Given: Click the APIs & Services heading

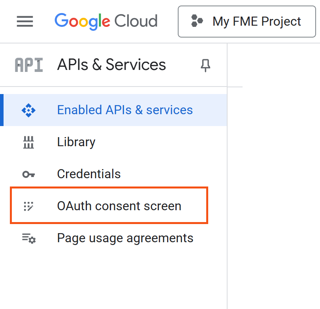Looking at the screenshot, I should point(111,65).
